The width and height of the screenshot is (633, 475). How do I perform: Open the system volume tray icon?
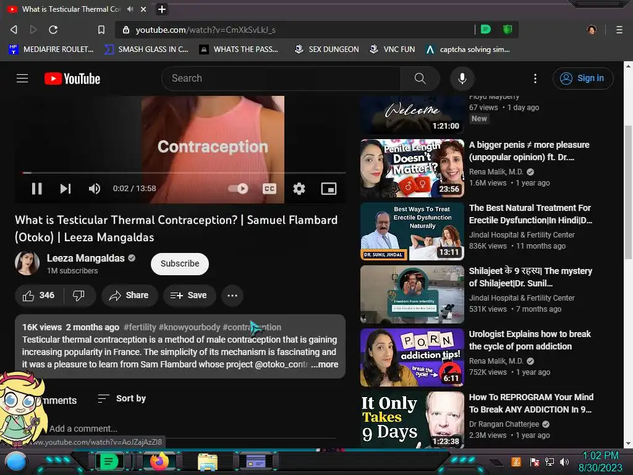(x=564, y=461)
